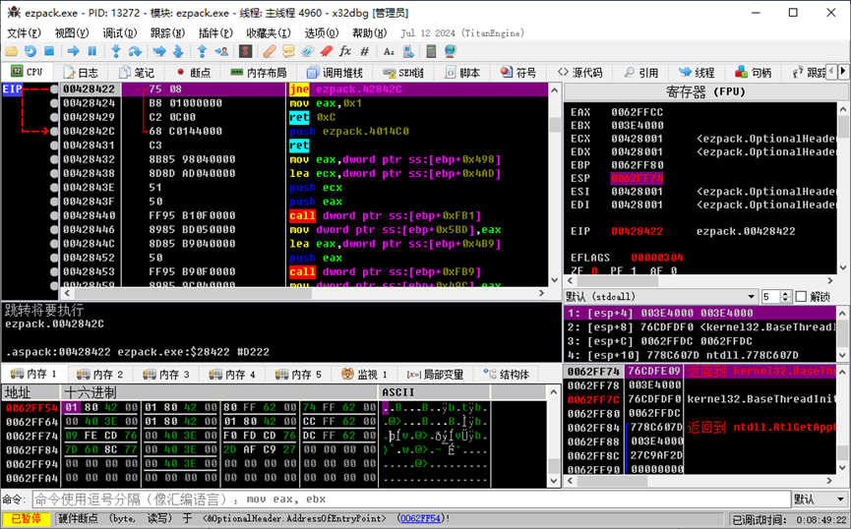Screen dimensions: 851x529
Task: Switch to the 调用堆栈 tab
Action: coord(334,72)
